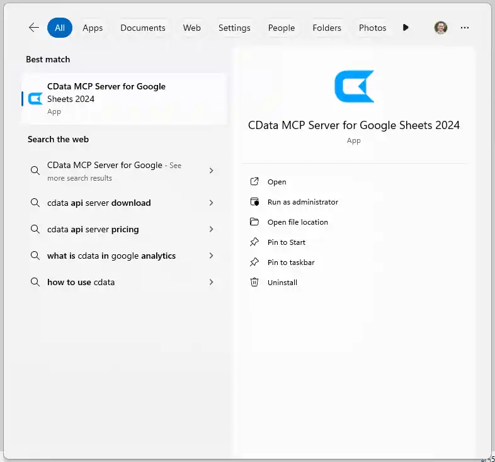This screenshot has width=495, height=462.
Task: Open the three-dot more options menu
Action: coord(465,28)
